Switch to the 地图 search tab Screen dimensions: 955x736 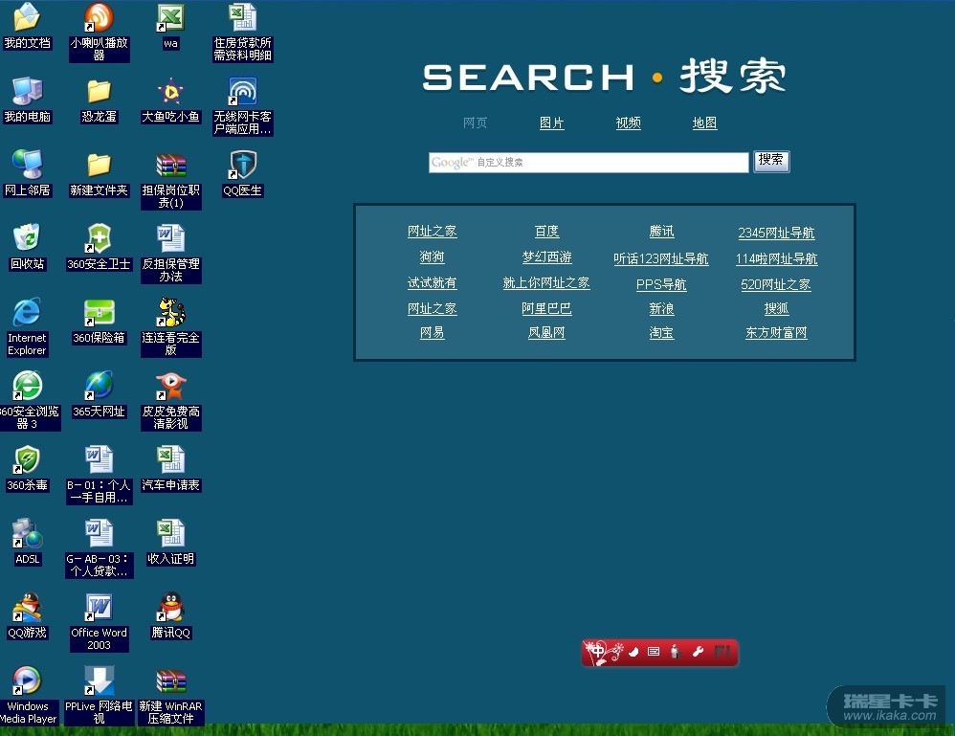click(x=704, y=123)
